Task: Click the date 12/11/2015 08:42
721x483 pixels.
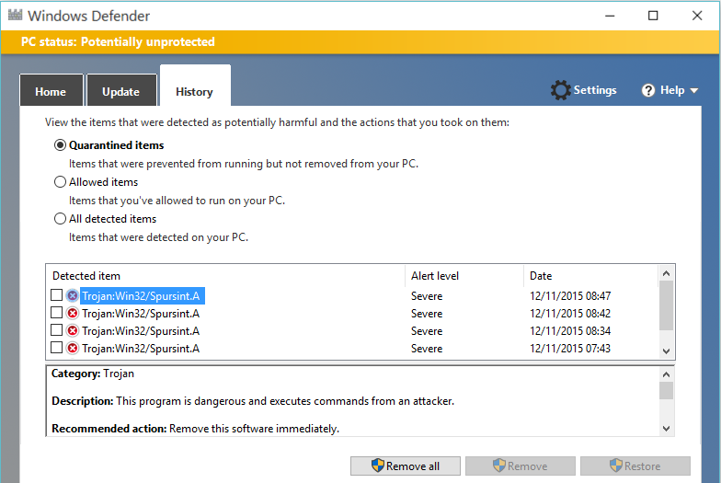Action: [x=570, y=313]
